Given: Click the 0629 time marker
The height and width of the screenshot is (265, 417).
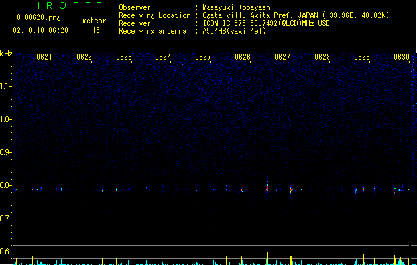Looking at the screenshot, I should [362, 57].
